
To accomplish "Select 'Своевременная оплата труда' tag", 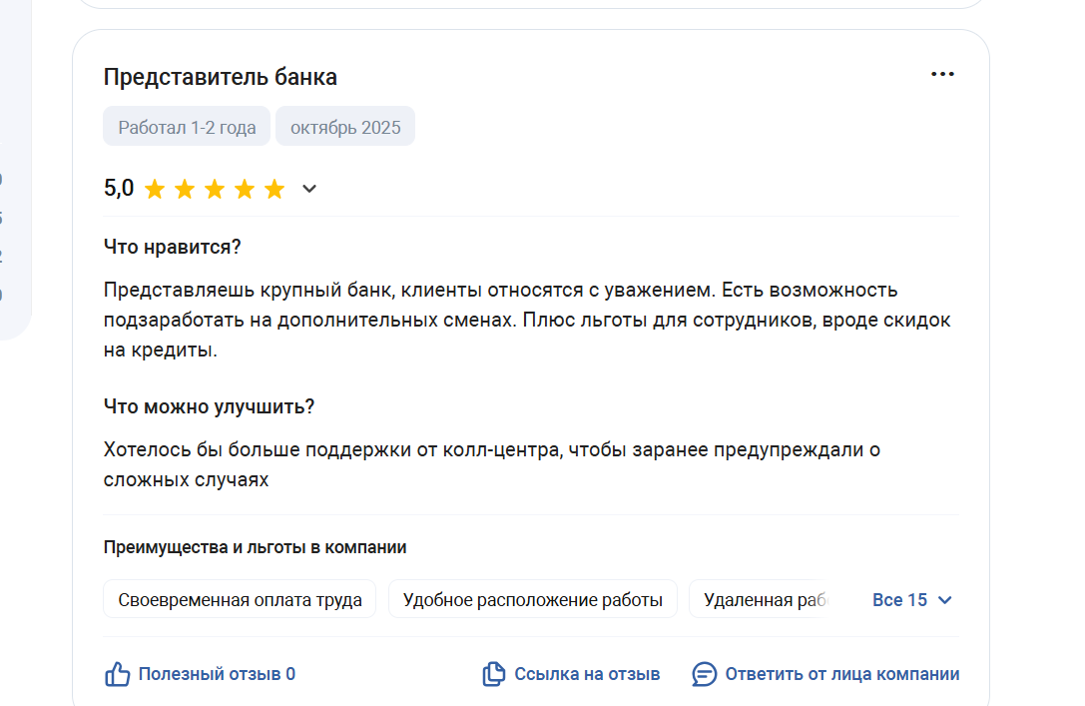I will tap(240, 600).
